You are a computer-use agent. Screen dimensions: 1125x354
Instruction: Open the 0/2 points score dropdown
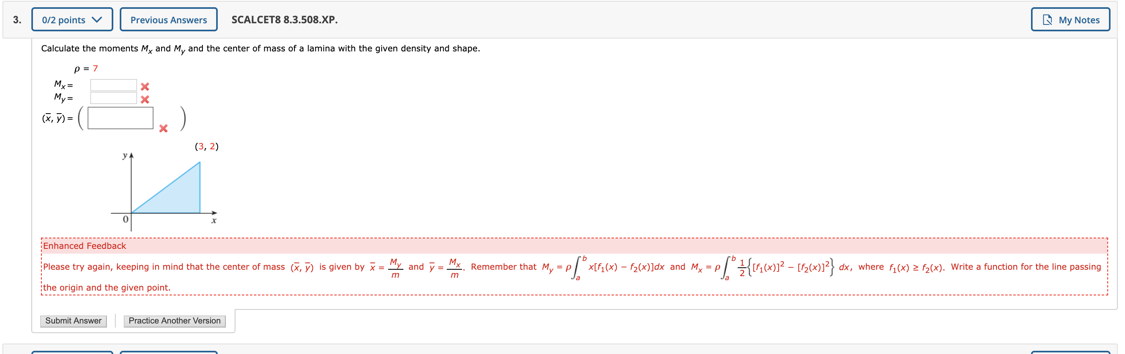(72, 19)
